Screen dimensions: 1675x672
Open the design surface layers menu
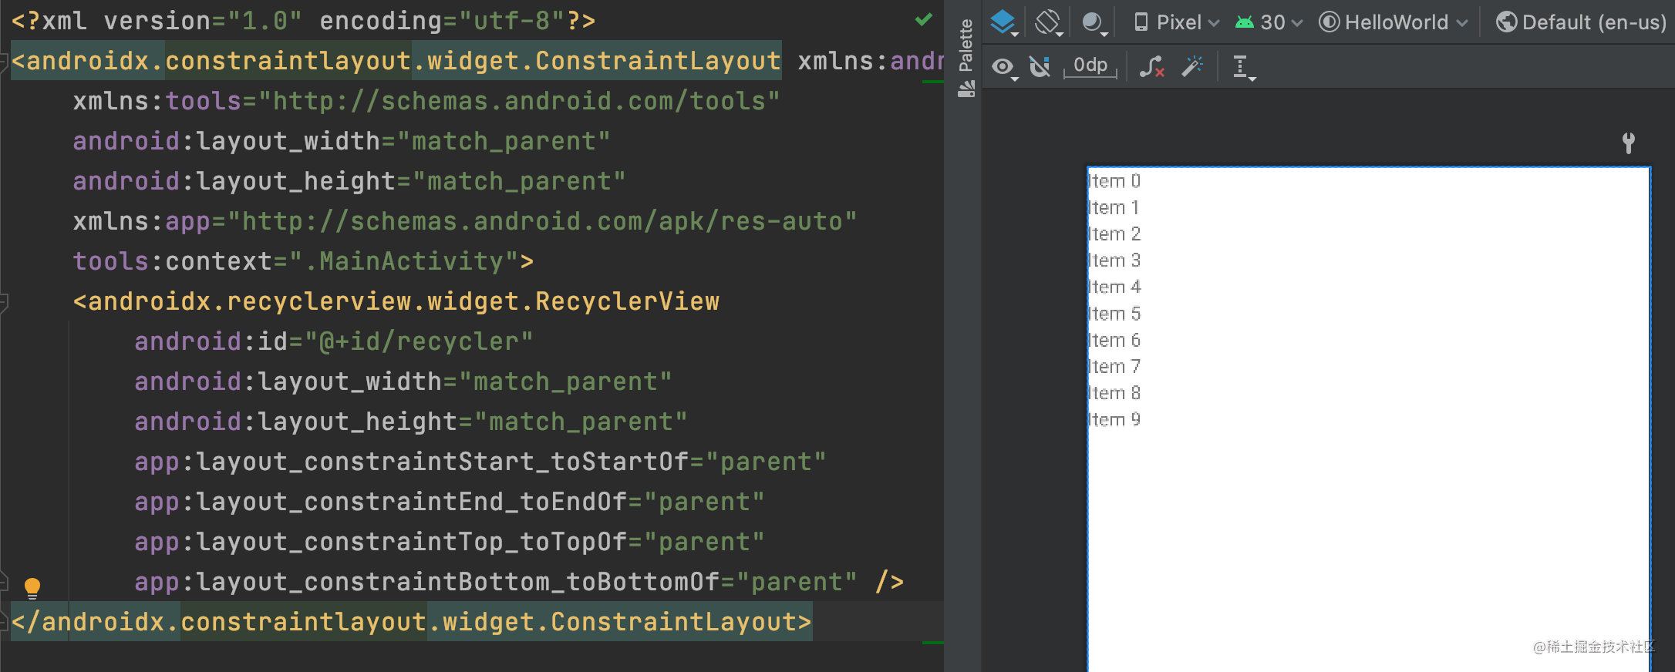pyautogui.click(x=1003, y=22)
